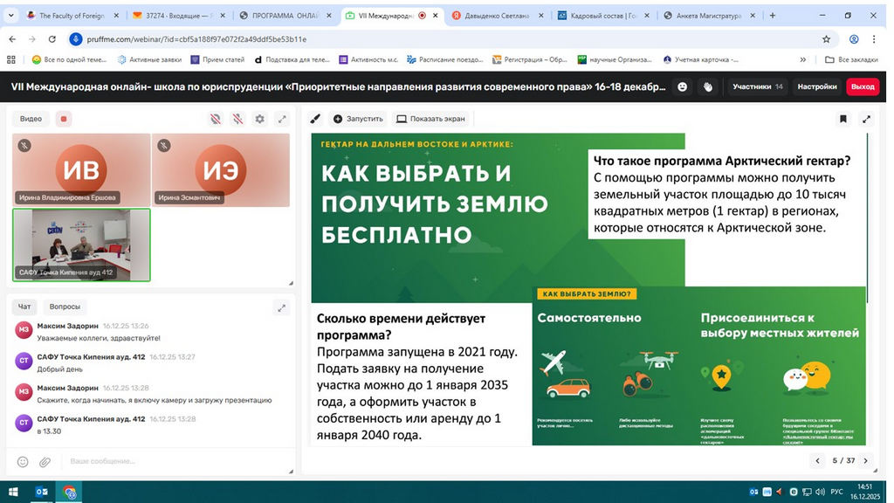Screen dimensions: 894x503
Task: Click the bookmark icon above the presentation
Action: click(843, 119)
